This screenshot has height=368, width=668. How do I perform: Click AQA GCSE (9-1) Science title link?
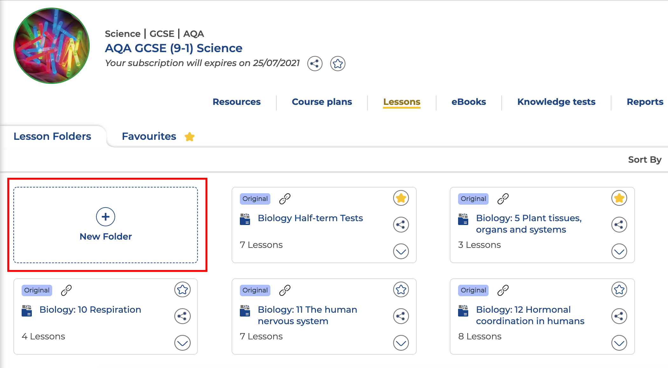(173, 48)
